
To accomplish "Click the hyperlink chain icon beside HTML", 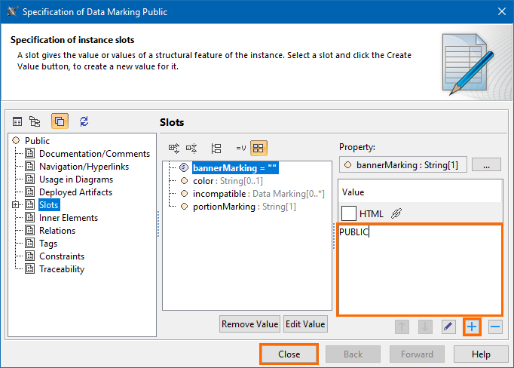I will (397, 213).
